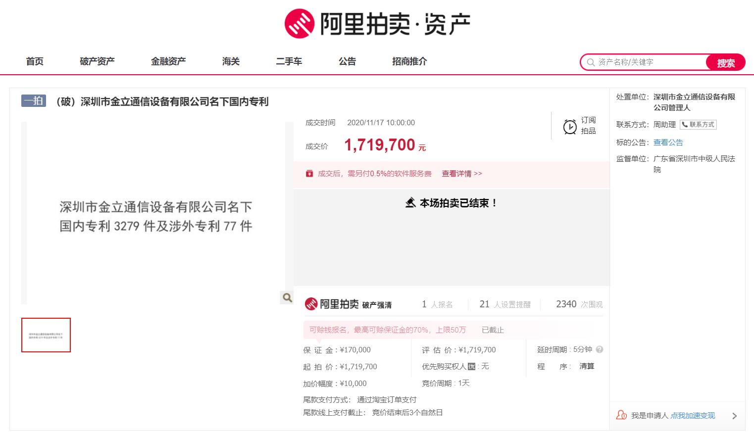Click the phone 联系方式 contact badge
Image resolution: width=754 pixels, height=437 pixels.
click(x=698, y=125)
